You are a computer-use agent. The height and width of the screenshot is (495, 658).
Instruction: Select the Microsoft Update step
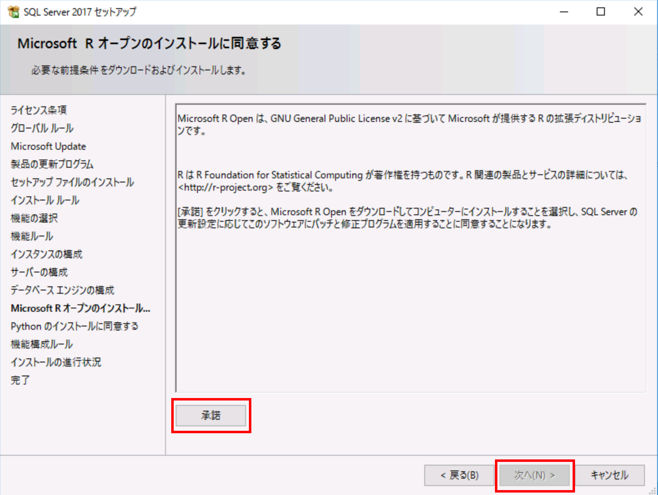pos(48,146)
